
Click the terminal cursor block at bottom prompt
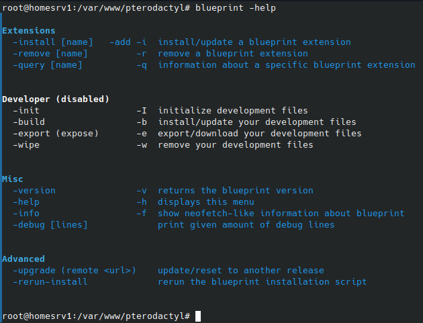198,316
